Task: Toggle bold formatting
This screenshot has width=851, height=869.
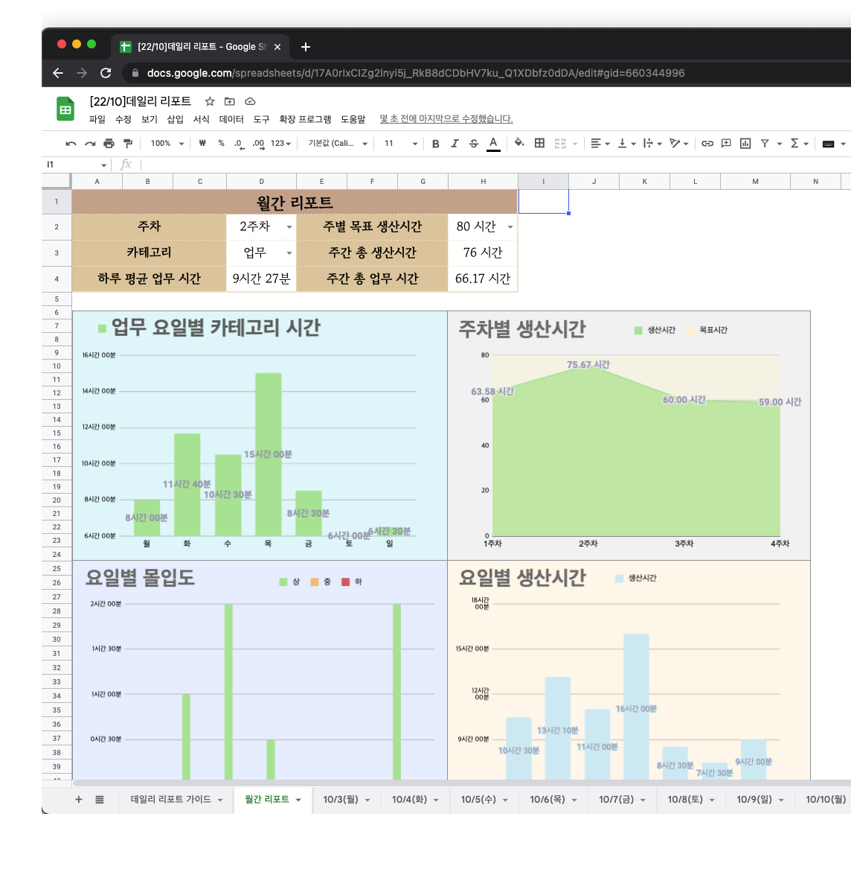Action: pos(436,144)
